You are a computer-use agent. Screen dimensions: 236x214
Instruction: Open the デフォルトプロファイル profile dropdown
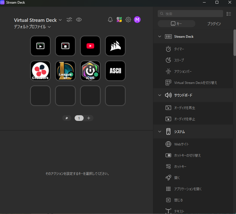coord(32,27)
